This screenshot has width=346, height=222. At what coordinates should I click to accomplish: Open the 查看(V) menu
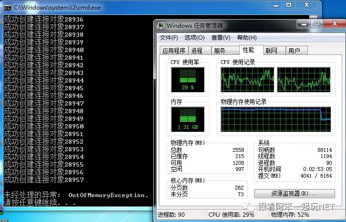220,38
